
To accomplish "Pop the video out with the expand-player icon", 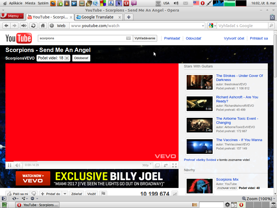I will pos(157,165).
